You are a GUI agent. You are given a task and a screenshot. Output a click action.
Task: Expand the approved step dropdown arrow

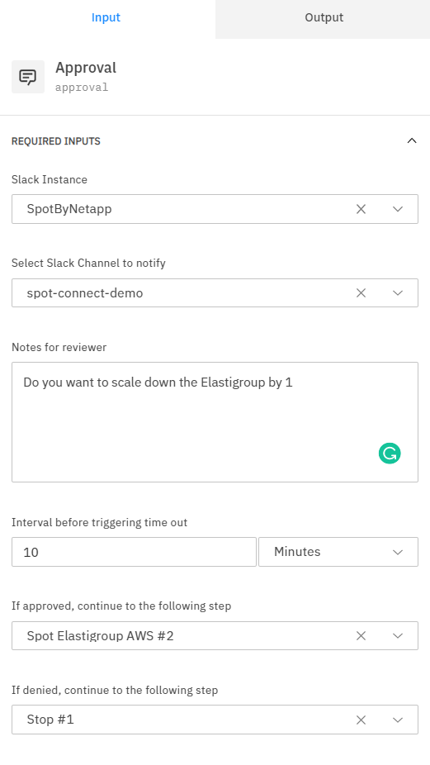[x=398, y=636]
